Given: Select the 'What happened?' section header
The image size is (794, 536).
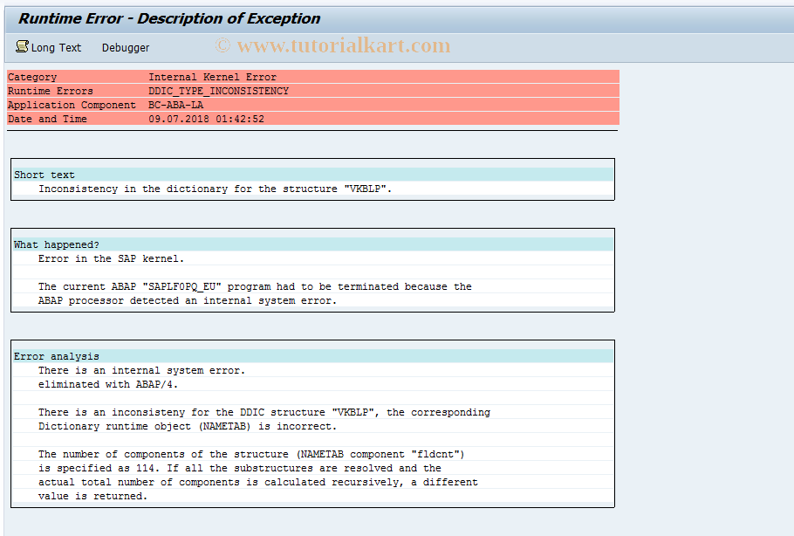Looking at the screenshot, I should (313, 244).
